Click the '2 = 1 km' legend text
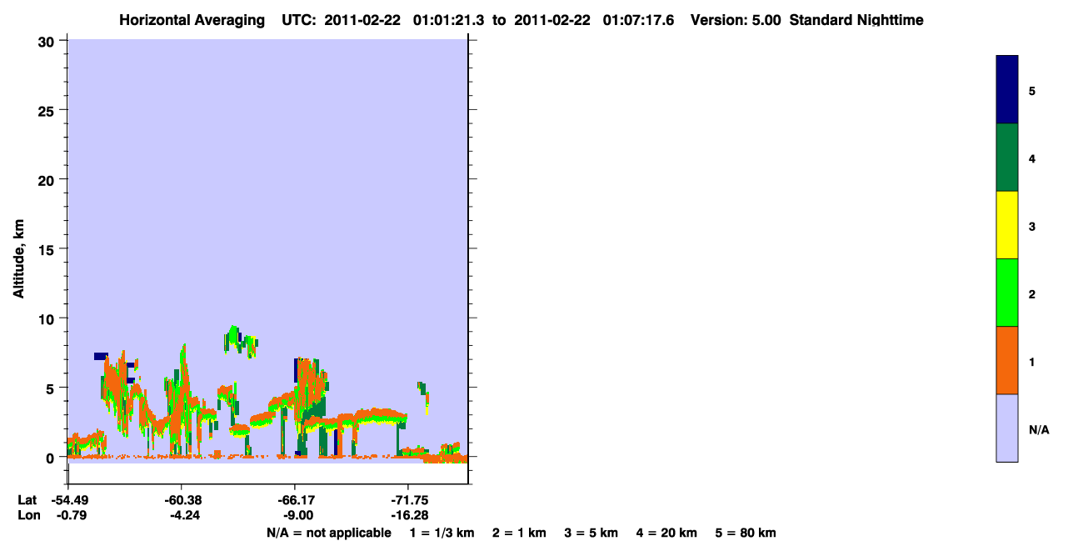 coord(519,533)
